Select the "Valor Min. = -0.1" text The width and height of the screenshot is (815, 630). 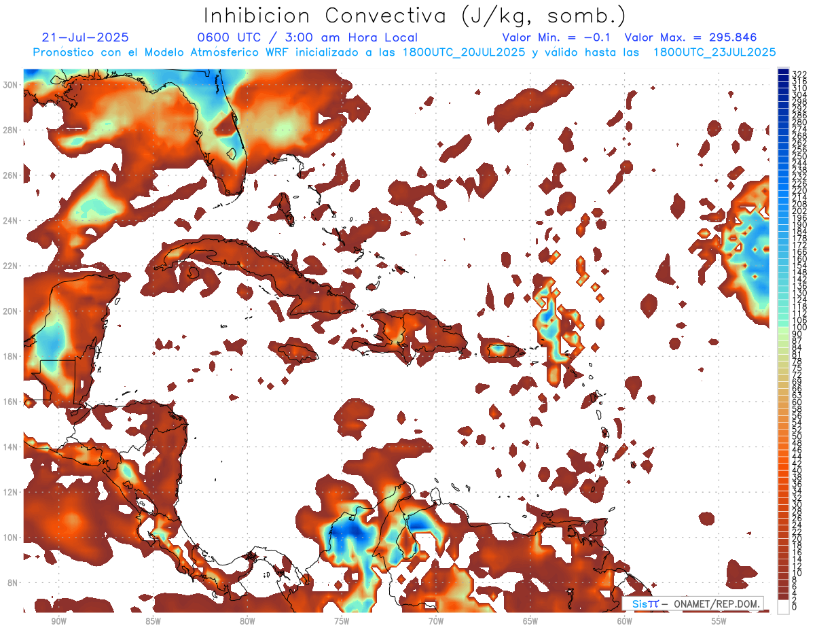click(x=556, y=38)
